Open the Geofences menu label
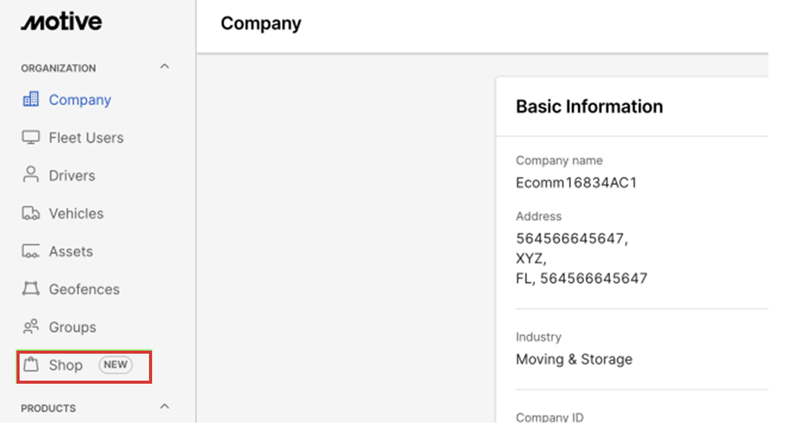Viewport: 785px width, 426px height. (x=84, y=289)
